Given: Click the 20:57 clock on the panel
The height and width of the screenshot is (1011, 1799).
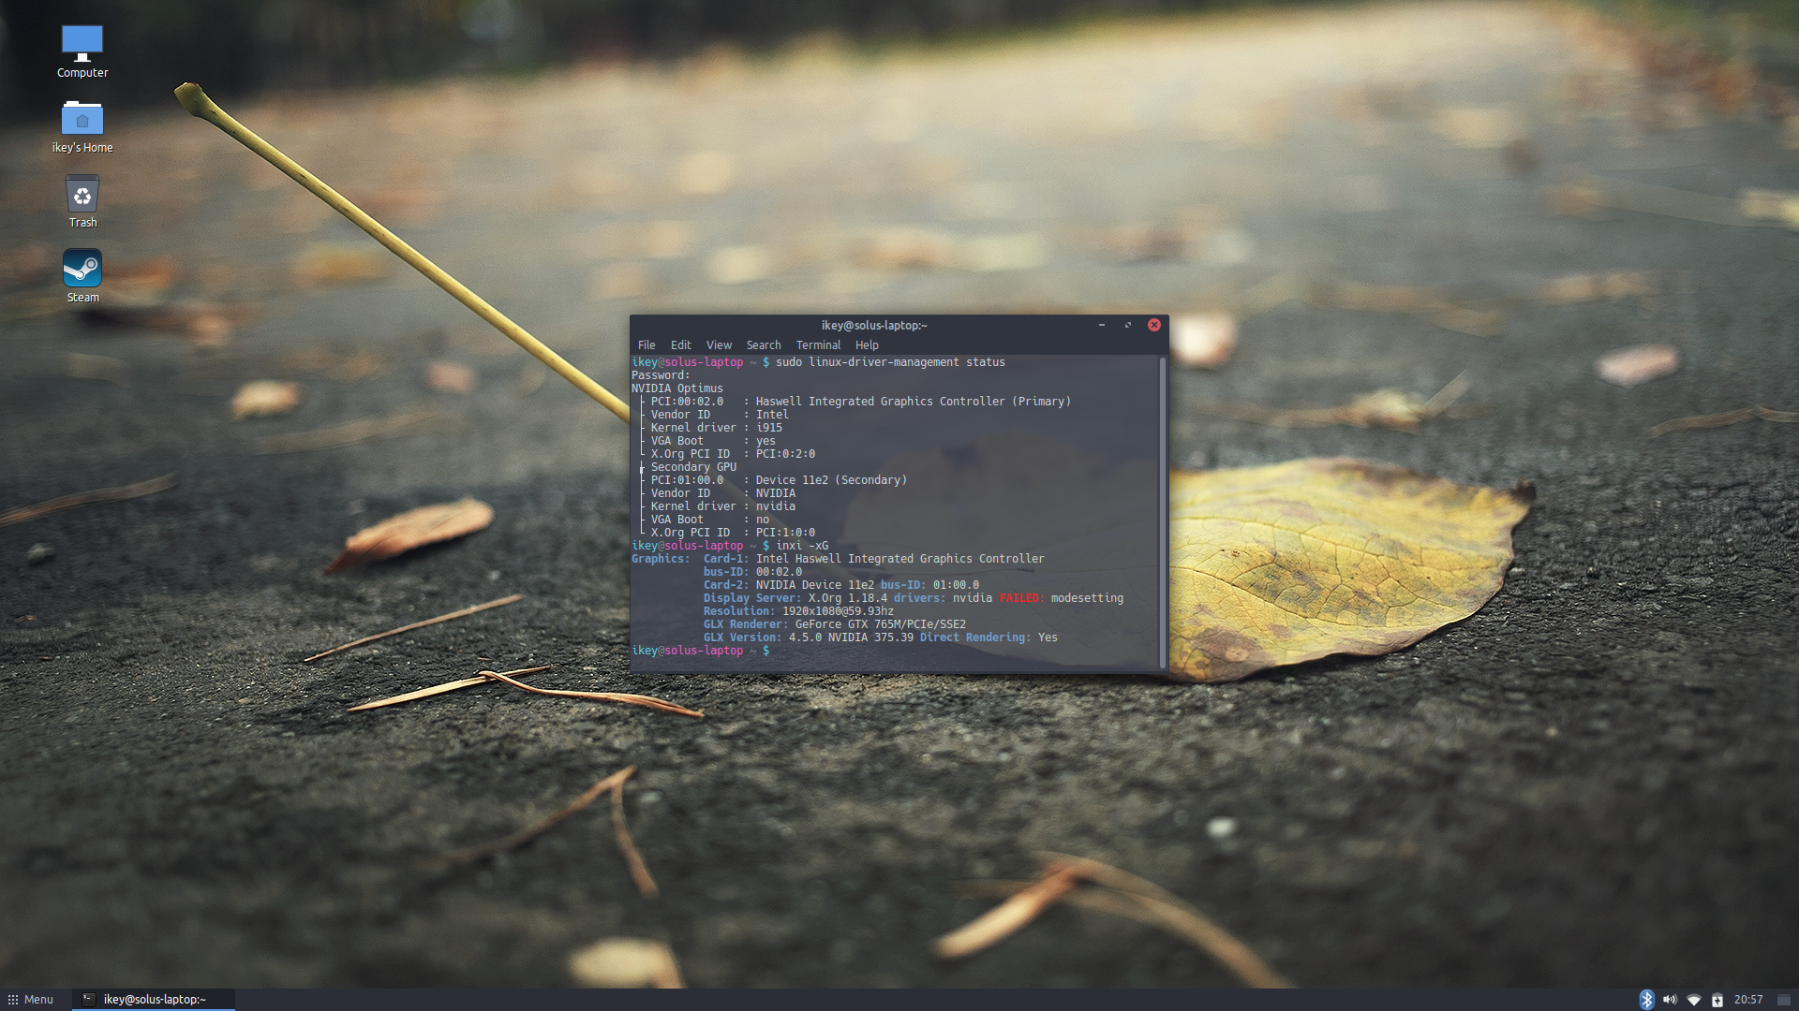Looking at the screenshot, I should click(1748, 1000).
